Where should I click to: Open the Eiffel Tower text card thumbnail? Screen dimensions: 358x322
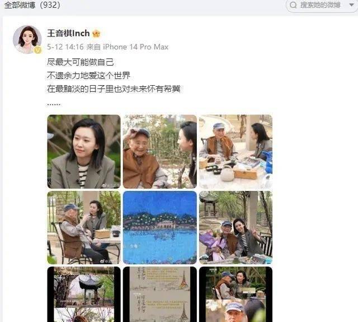point(160,295)
